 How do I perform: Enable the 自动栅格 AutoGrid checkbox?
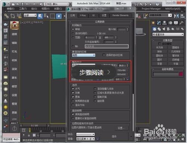(159, 44)
